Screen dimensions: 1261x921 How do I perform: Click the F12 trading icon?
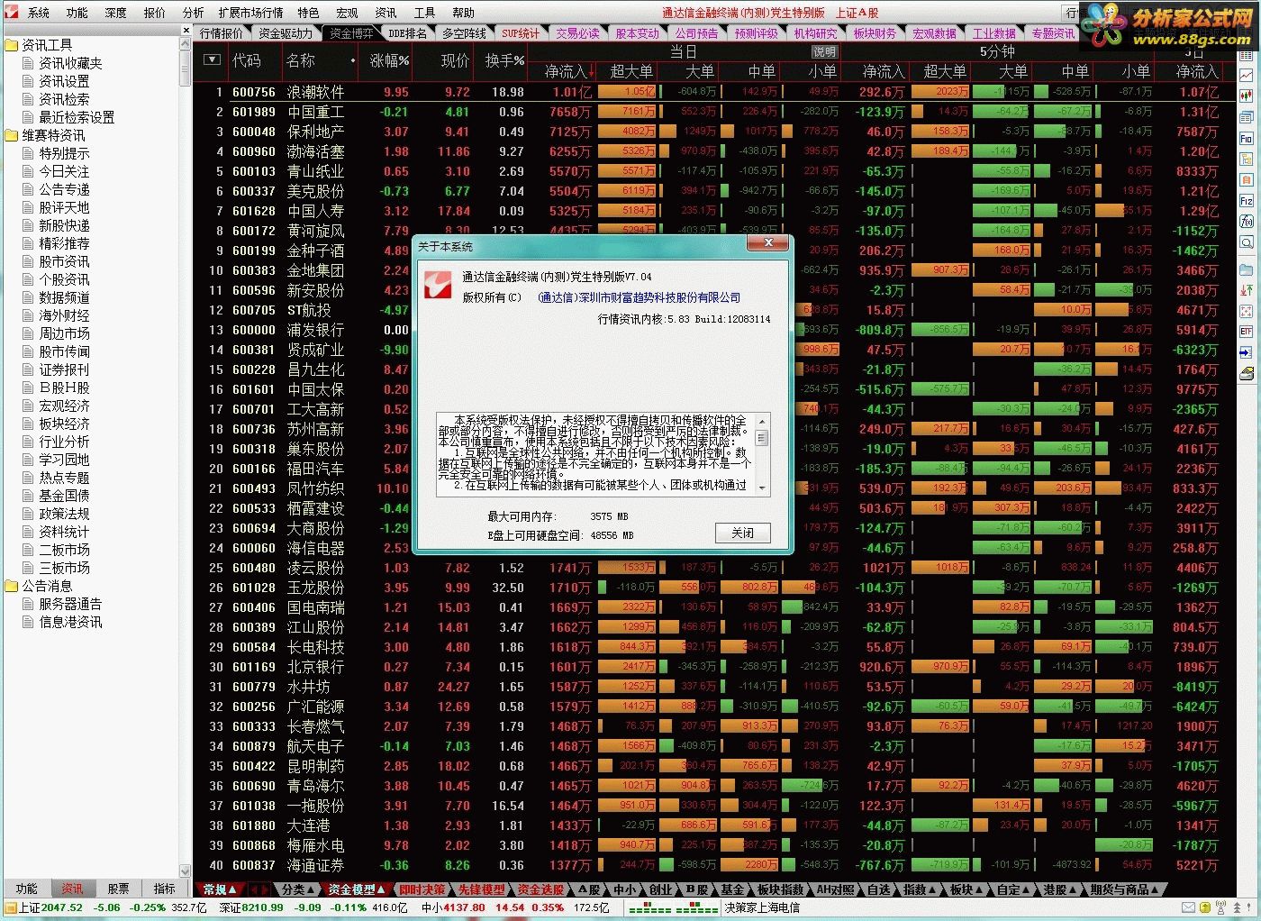point(1247,200)
